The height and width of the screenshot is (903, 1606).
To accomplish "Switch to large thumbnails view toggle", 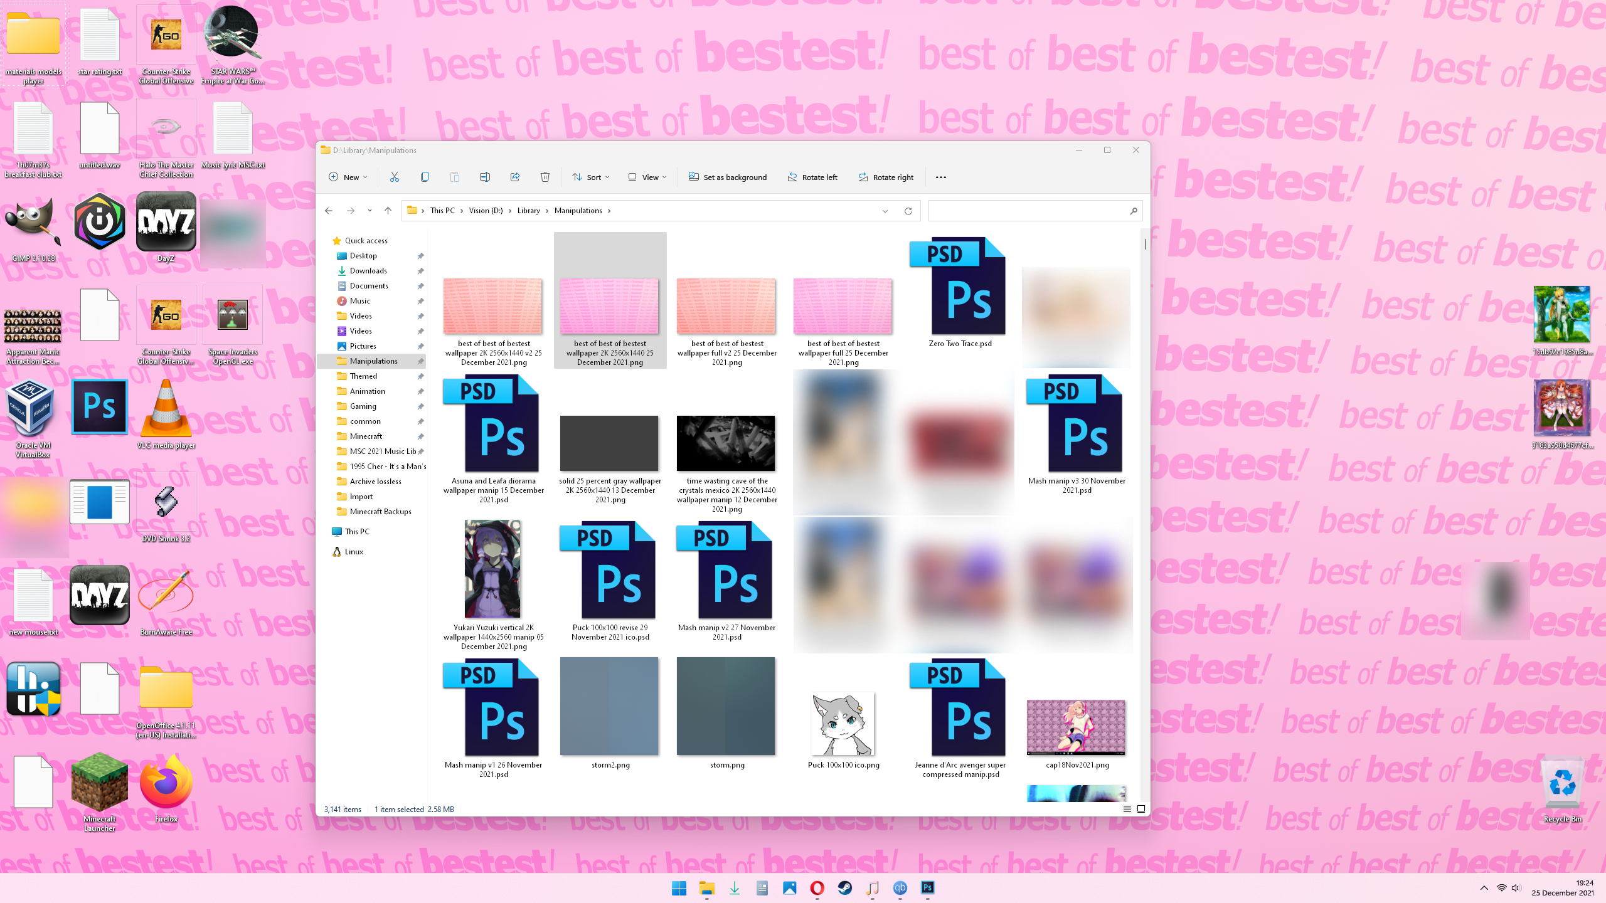I will [x=1141, y=809].
